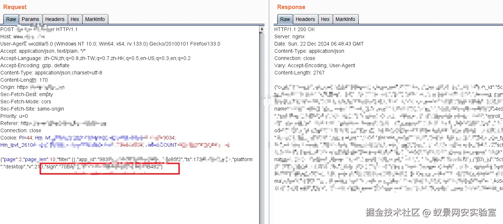Click the Sec-Fetch-Site: same-origin line
503x224 pixels.
pyautogui.click(x=32, y=109)
